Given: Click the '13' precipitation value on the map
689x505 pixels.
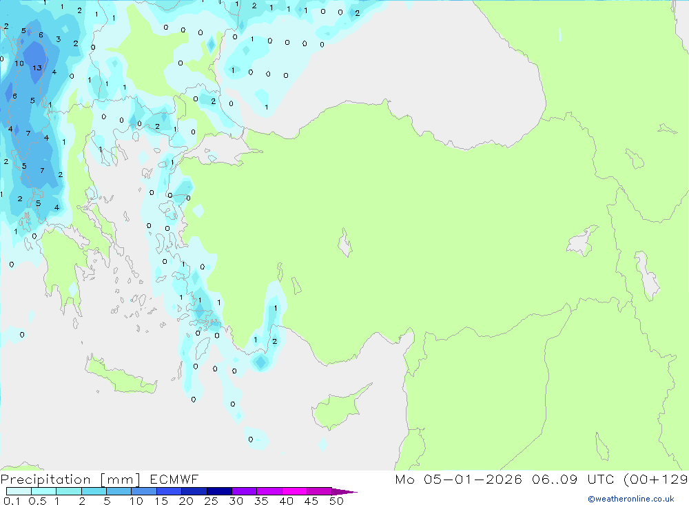Looking at the screenshot, I should tap(37, 68).
